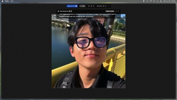Viewport: 177px width, 100px height.
Task: Click the Cluely menu bar status icon
Action: pyautogui.click(x=144, y=1)
